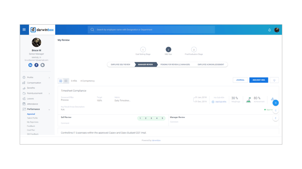Open the apps grid menu icon

coord(24,30)
